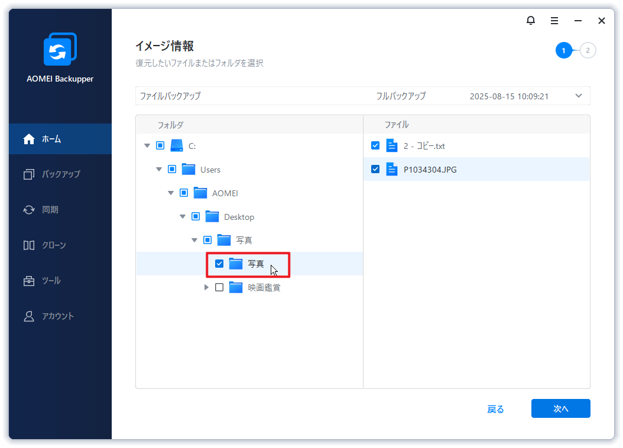Click step 1 progress indicator
Screen dimensions: 623x448
[563, 50]
